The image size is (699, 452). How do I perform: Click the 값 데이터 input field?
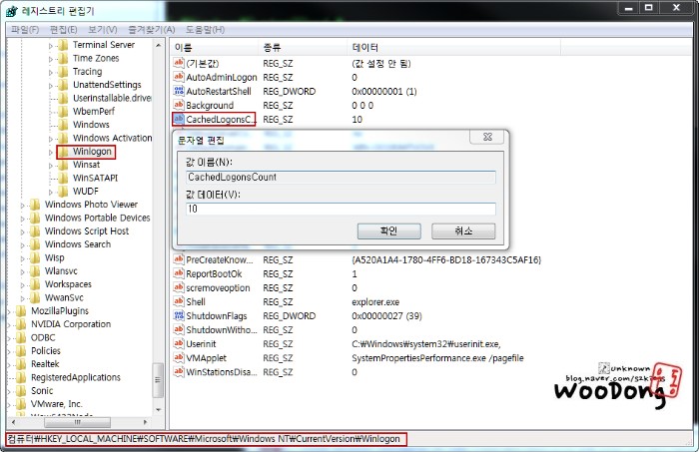click(341, 209)
